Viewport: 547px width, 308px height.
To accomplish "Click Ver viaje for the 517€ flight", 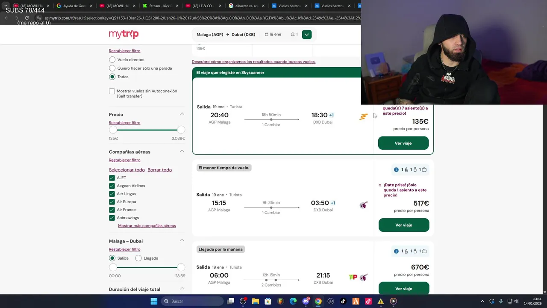I will point(404,225).
